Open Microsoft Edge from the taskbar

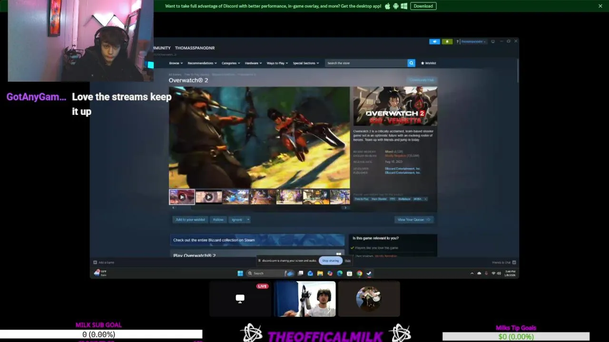pos(340,273)
